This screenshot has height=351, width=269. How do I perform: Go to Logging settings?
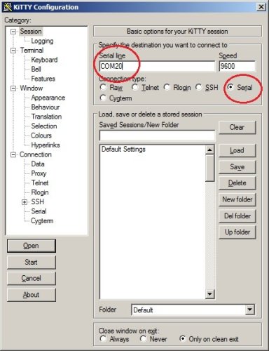coord(42,41)
